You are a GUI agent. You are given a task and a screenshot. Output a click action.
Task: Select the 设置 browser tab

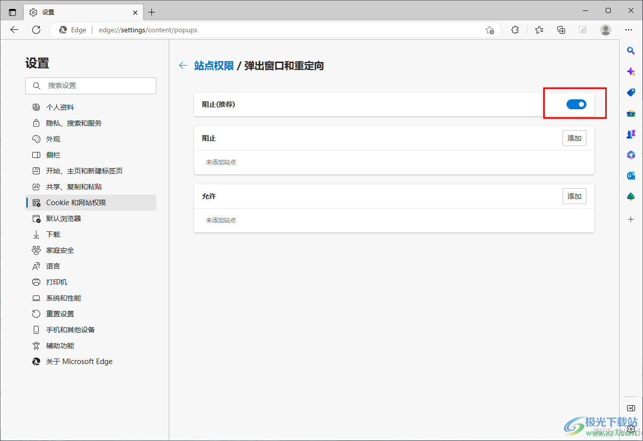click(83, 12)
